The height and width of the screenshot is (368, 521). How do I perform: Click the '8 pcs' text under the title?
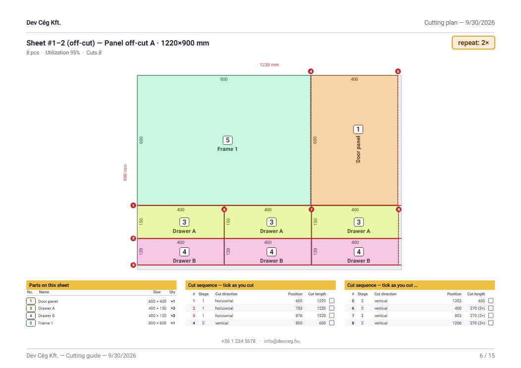click(x=33, y=52)
